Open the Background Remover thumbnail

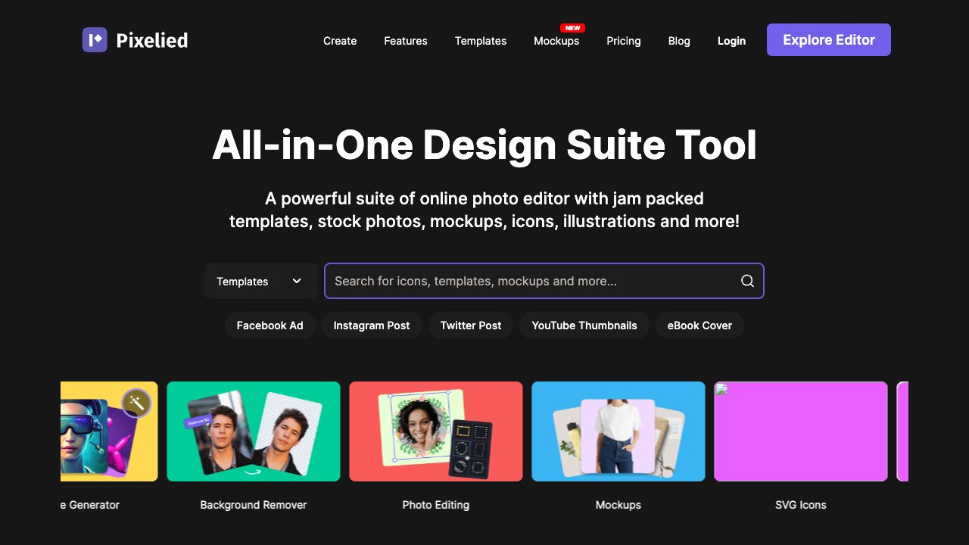tap(254, 431)
